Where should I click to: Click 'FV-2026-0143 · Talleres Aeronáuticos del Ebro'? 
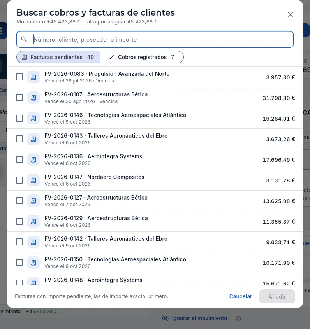[106, 136]
